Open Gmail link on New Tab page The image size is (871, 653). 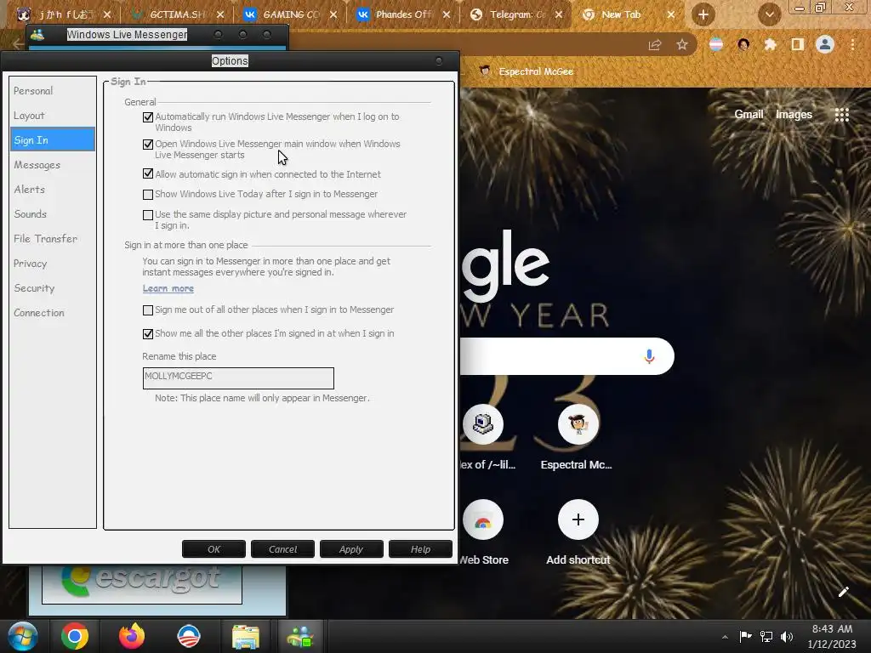coord(749,115)
